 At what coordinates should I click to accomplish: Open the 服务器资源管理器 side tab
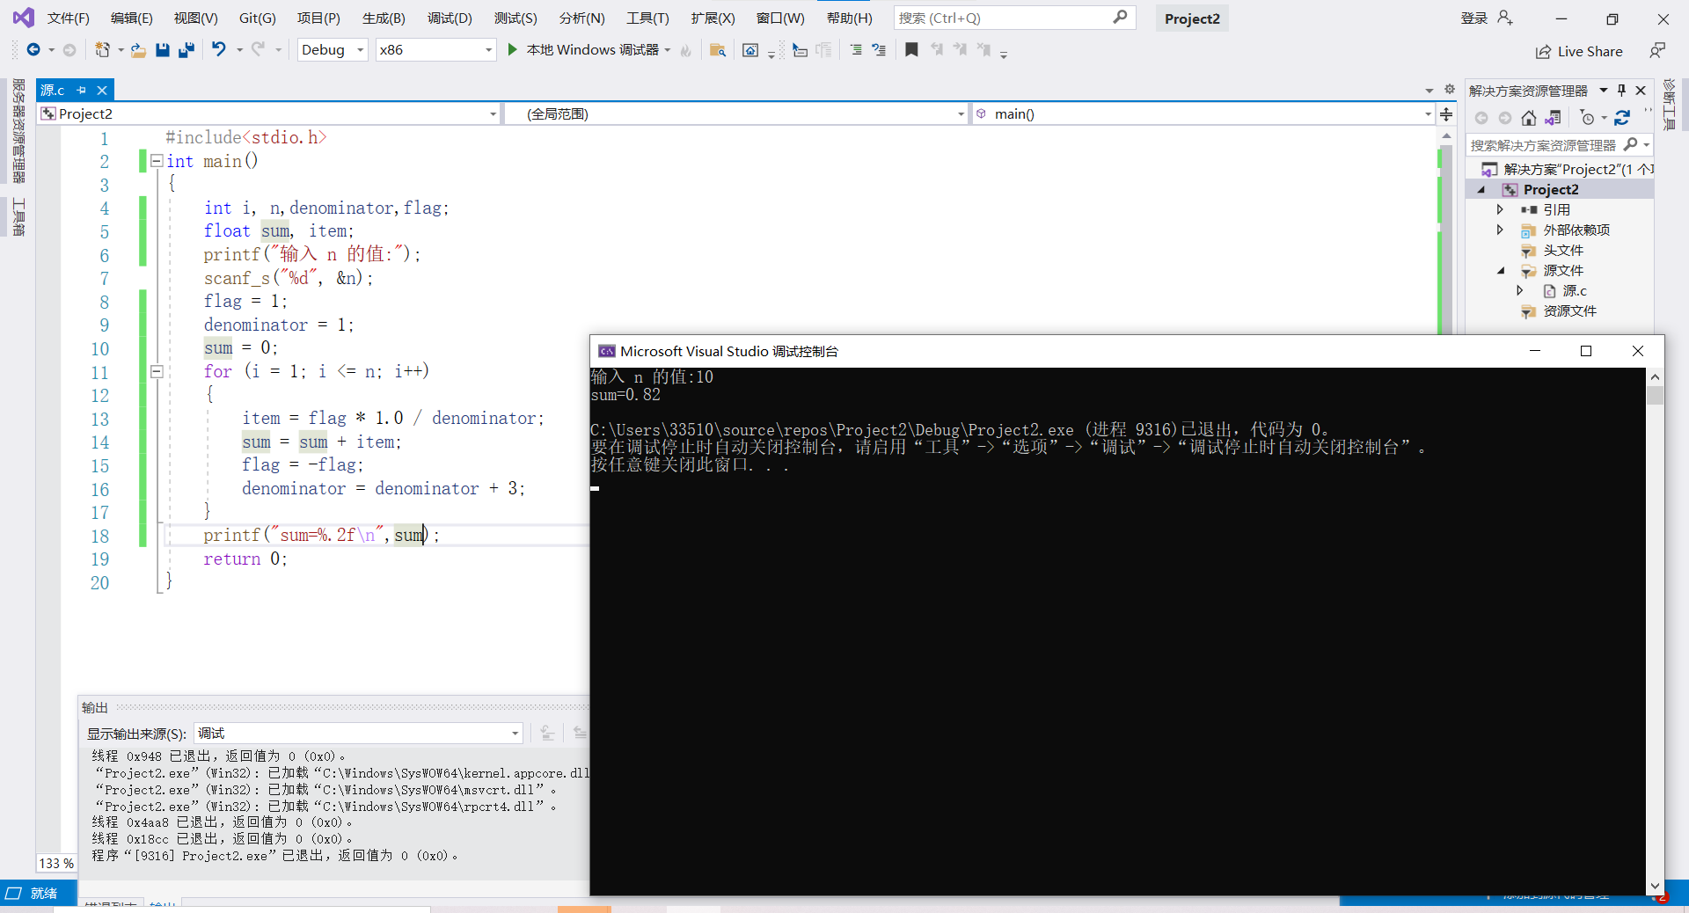18,130
